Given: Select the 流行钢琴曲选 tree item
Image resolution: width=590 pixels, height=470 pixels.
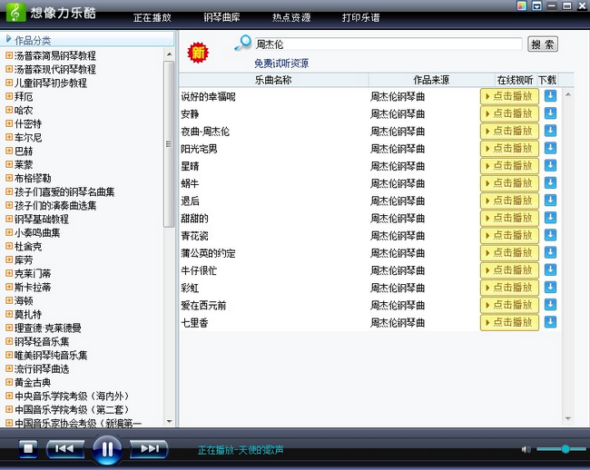Looking at the screenshot, I should (x=42, y=369).
